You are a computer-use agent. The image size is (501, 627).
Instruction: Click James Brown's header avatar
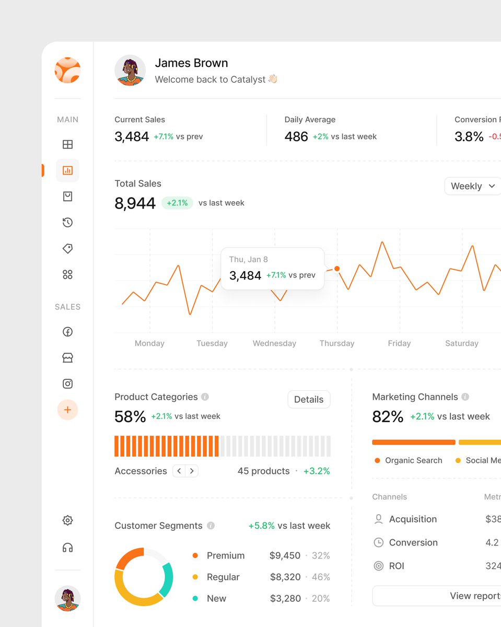point(130,70)
